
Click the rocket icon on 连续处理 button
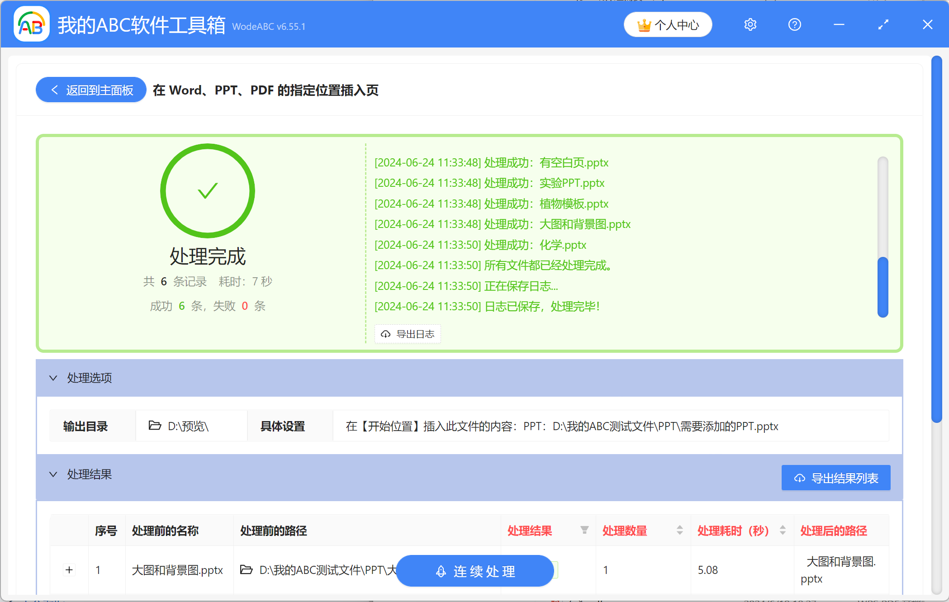tap(440, 571)
